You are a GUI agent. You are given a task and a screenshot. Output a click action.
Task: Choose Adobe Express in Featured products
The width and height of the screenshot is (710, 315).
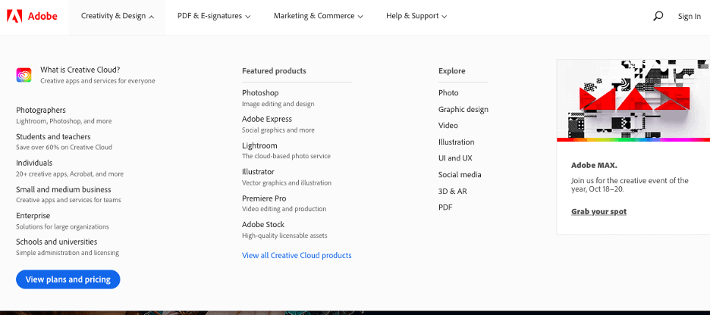coord(267,119)
